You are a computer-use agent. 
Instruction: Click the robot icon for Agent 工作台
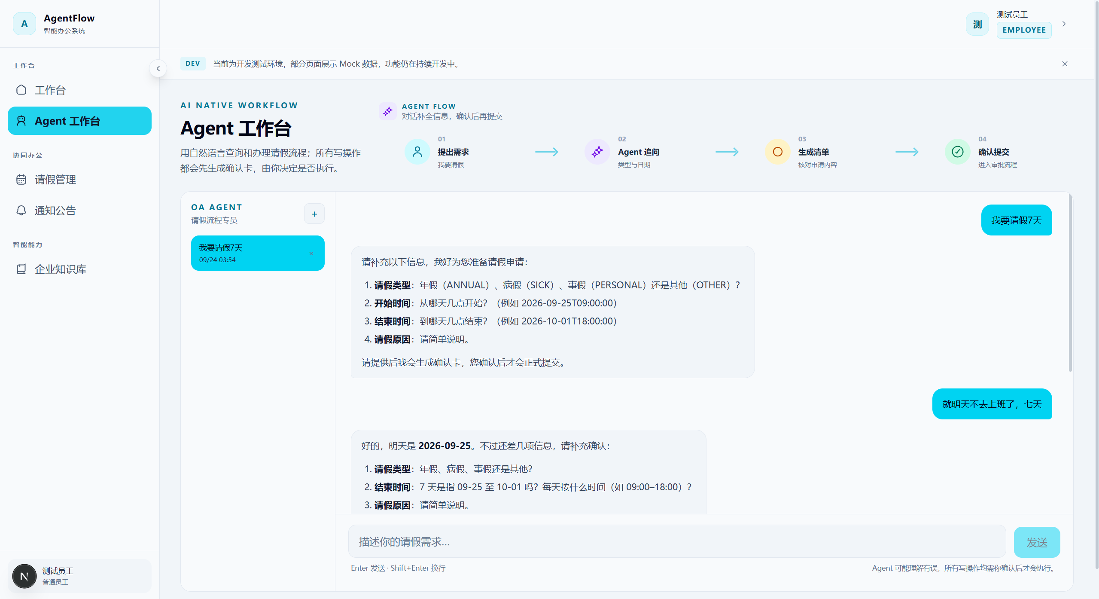(x=21, y=121)
